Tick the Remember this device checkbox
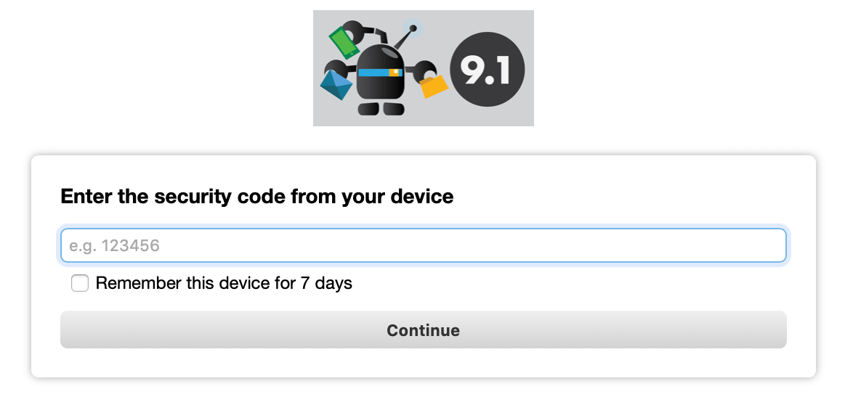The image size is (853, 405). [80, 283]
